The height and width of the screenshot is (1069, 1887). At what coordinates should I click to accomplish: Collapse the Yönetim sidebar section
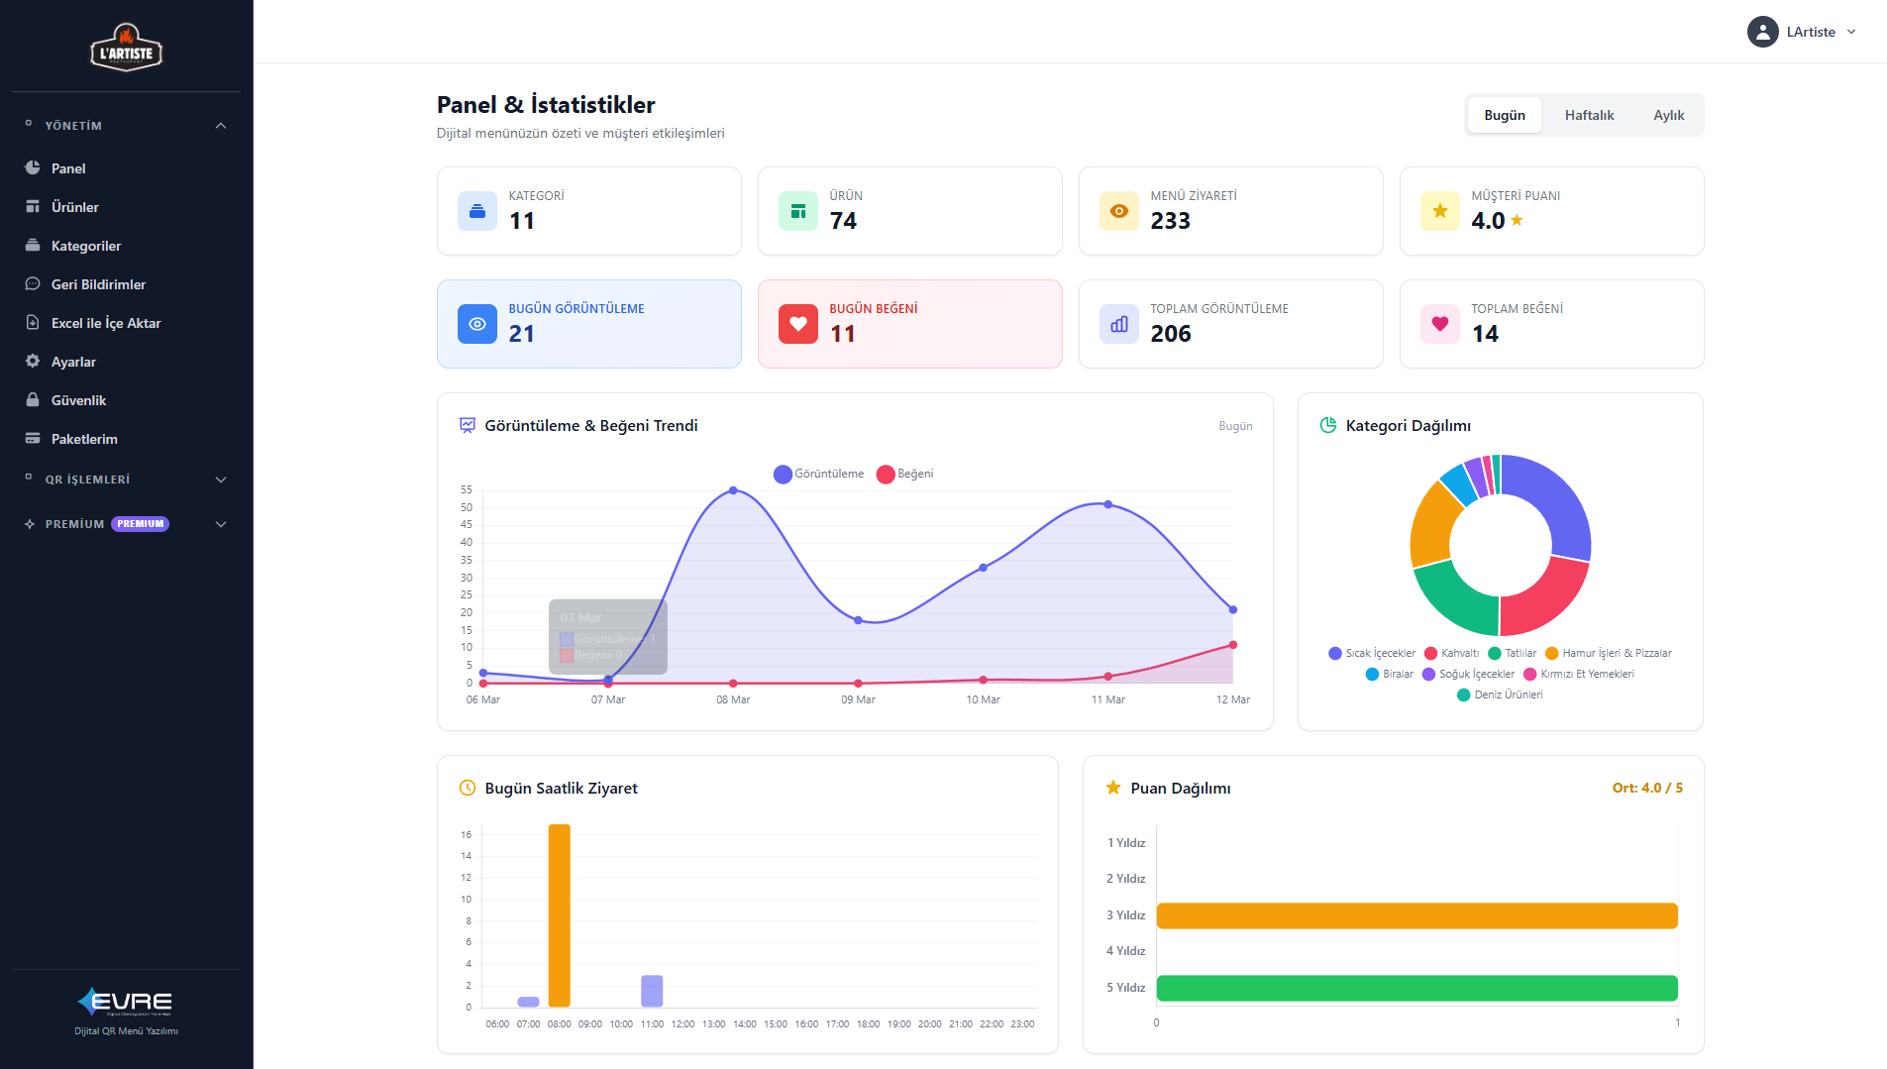126,126
